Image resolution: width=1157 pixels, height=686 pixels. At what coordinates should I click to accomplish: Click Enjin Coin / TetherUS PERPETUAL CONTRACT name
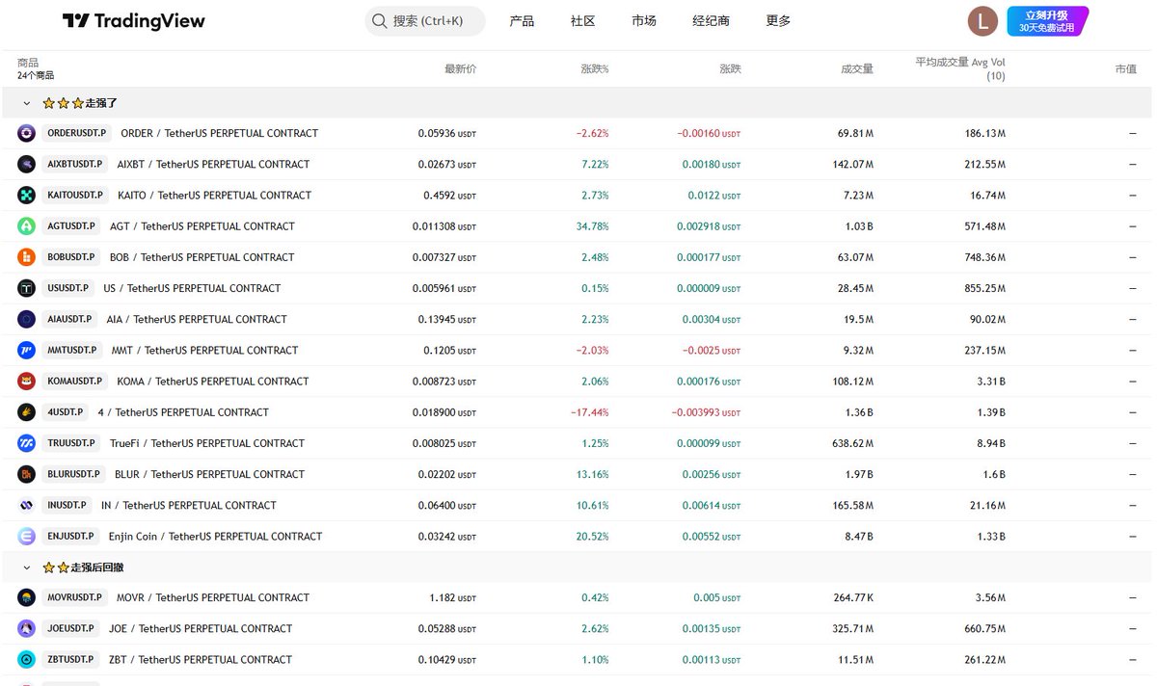coord(216,537)
